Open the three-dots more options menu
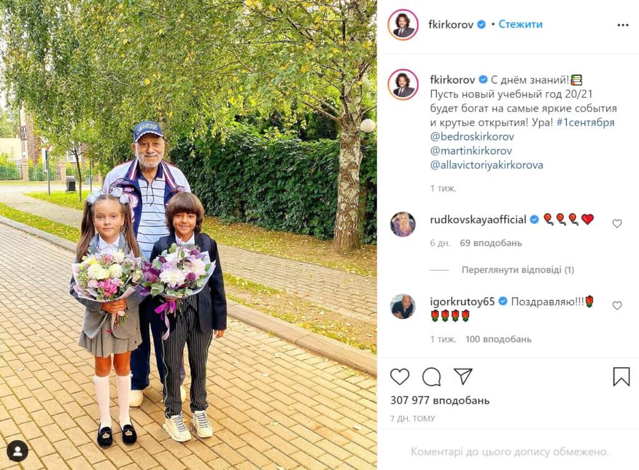639x470 pixels. point(623,25)
